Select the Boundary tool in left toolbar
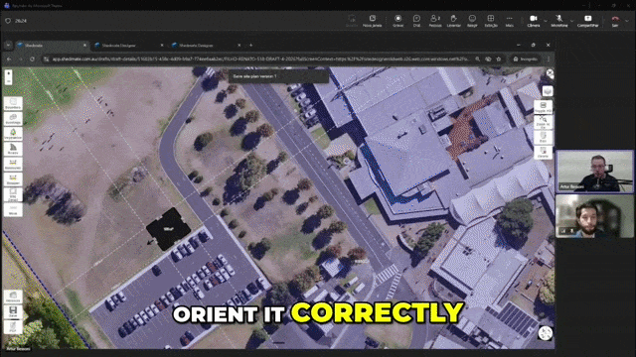Viewport: 636px width, 357px height. pyautogui.click(x=13, y=103)
